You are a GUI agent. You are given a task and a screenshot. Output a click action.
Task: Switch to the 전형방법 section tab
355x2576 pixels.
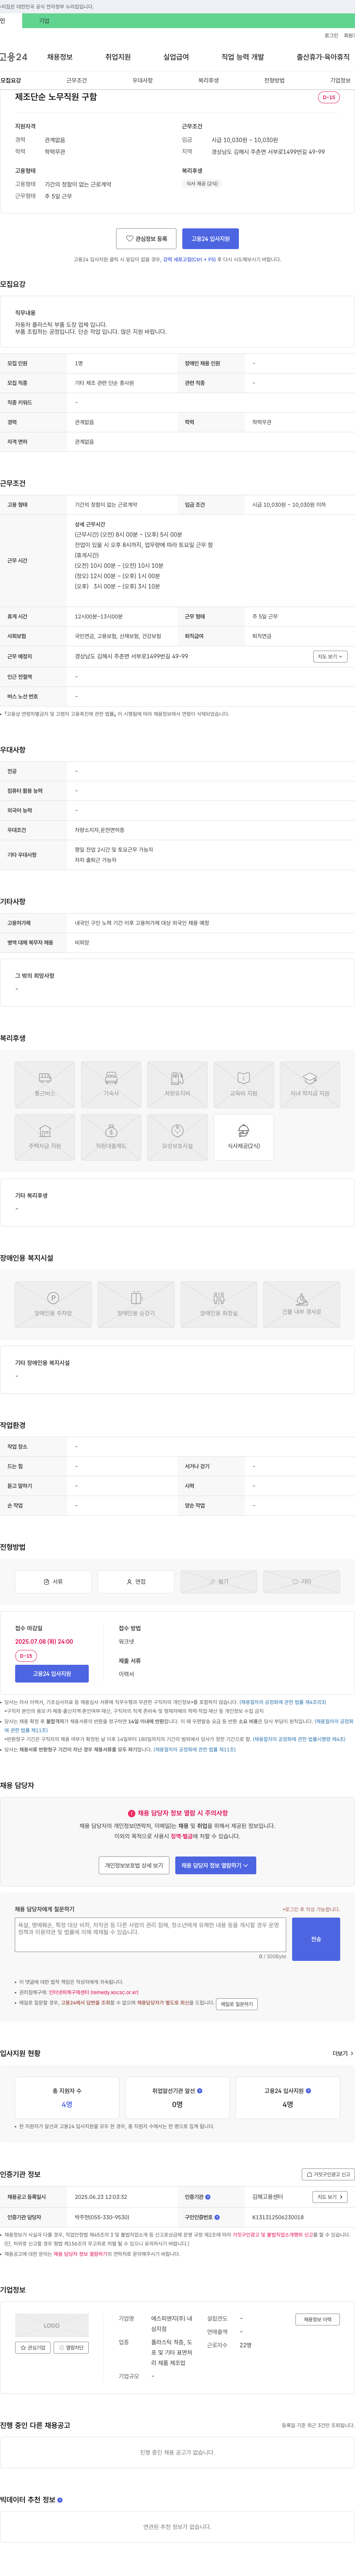[x=274, y=80]
